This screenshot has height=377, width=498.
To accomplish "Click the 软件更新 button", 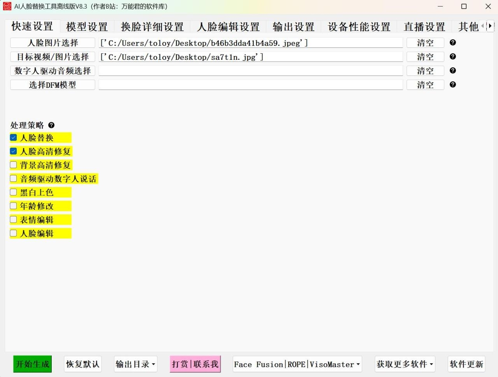I will point(466,364).
